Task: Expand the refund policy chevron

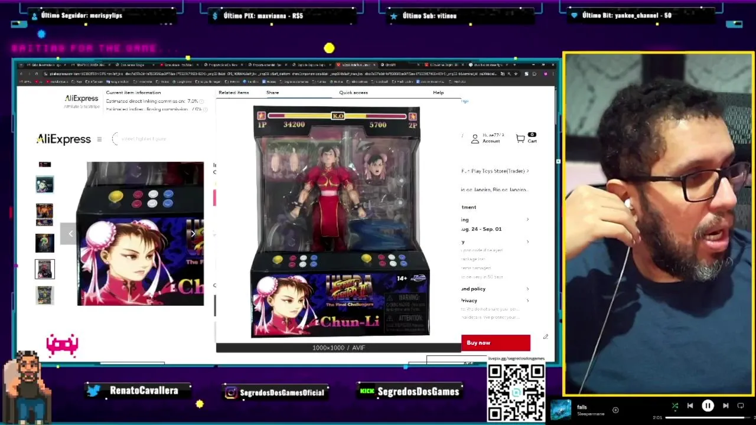Action: 527,289
